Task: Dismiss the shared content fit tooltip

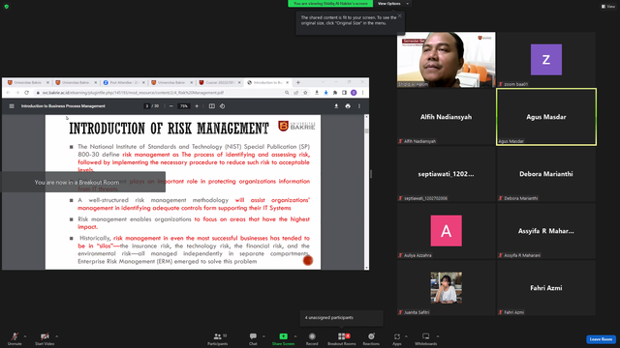Action: (x=400, y=15)
